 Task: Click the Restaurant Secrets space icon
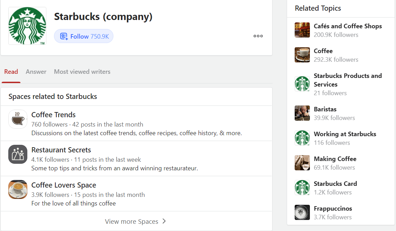click(x=18, y=154)
